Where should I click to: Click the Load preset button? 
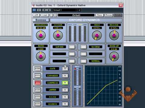point(45,15)
